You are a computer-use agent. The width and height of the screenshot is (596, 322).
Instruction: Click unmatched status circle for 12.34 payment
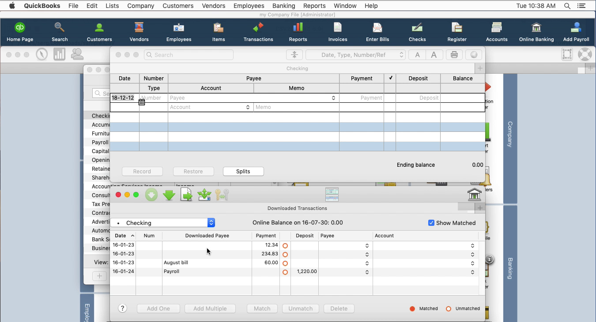pos(285,246)
